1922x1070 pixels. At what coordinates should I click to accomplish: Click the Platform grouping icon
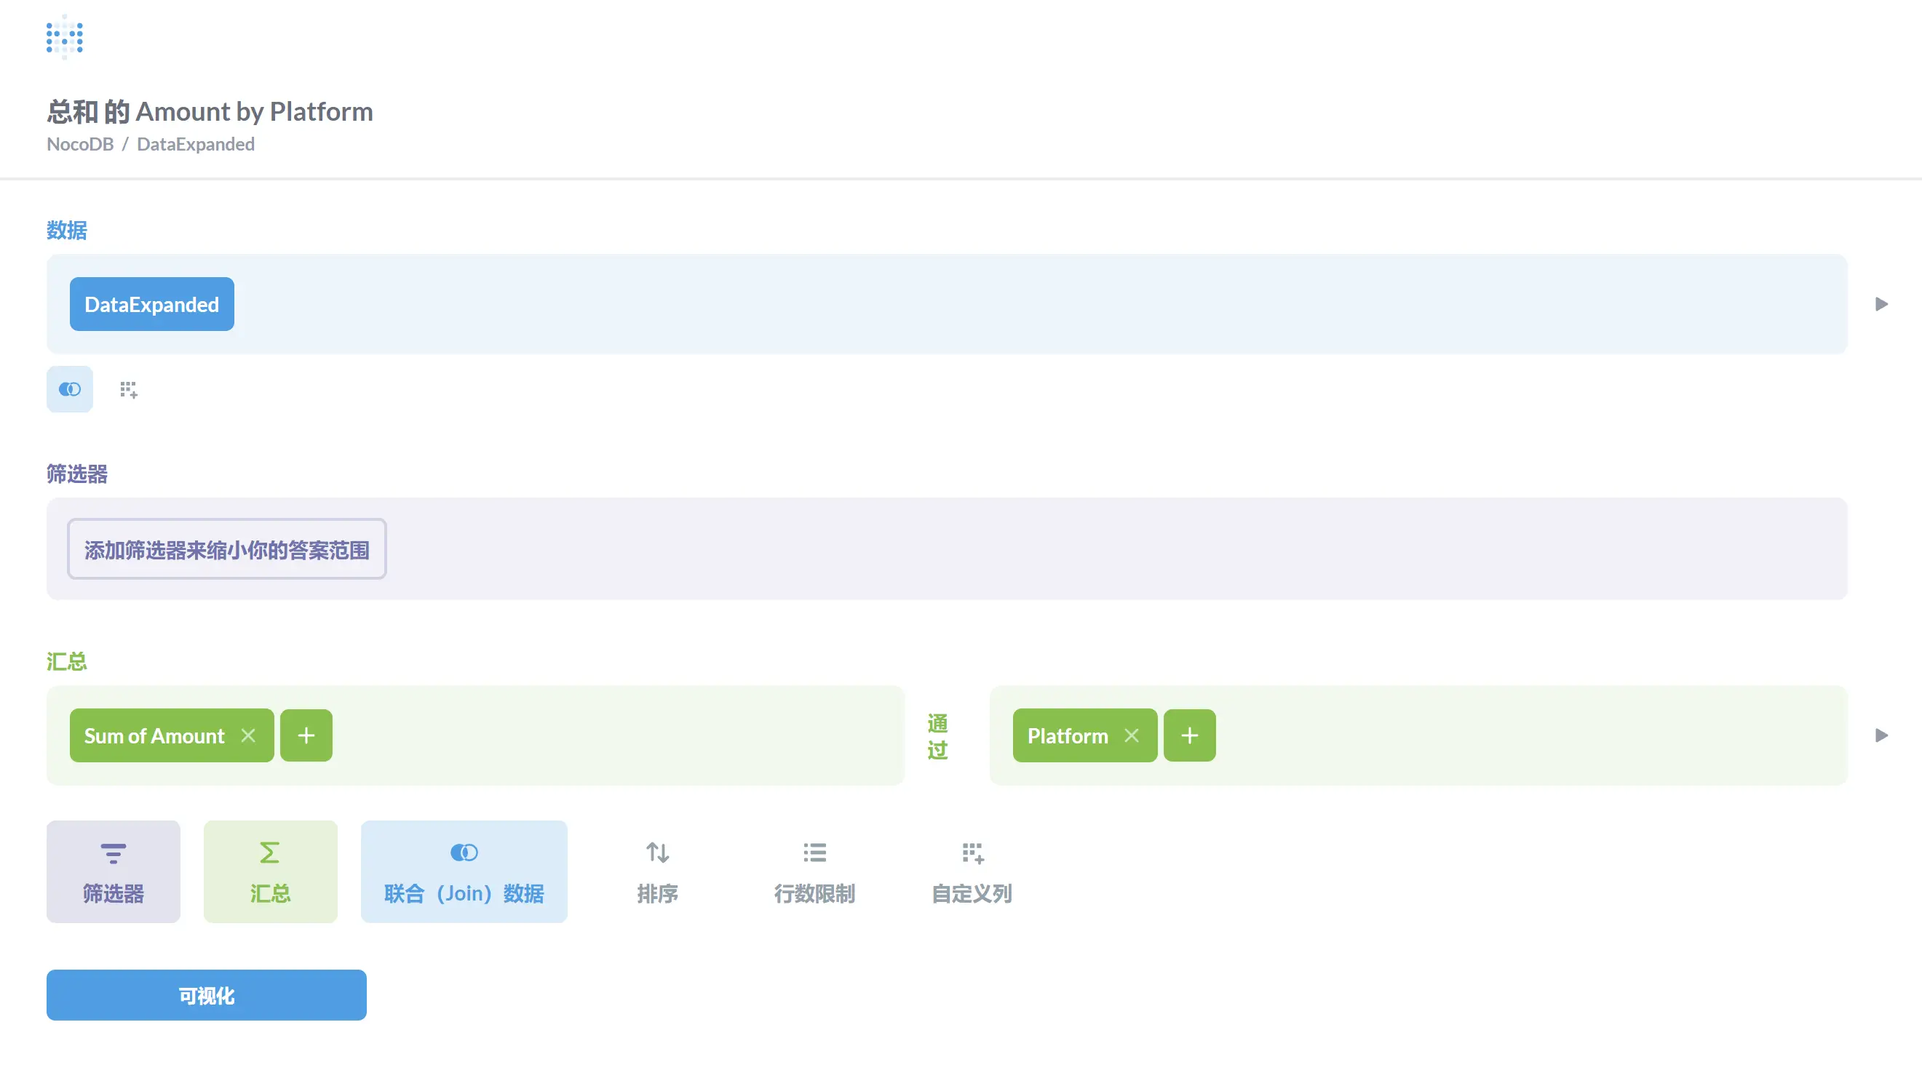[x=1068, y=735]
